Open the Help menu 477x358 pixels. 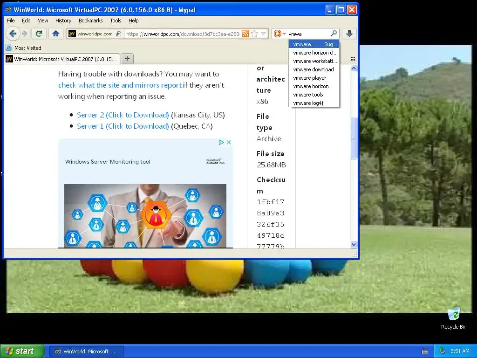(x=134, y=21)
